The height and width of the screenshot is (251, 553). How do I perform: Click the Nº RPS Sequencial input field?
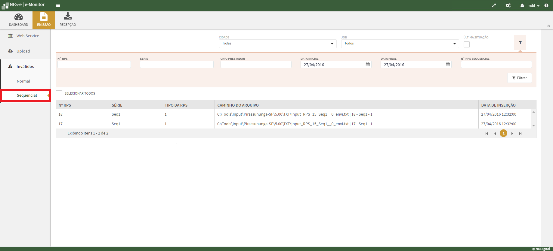[496, 65]
